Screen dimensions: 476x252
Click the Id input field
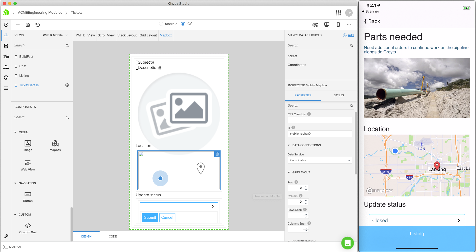(x=320, y=134)
